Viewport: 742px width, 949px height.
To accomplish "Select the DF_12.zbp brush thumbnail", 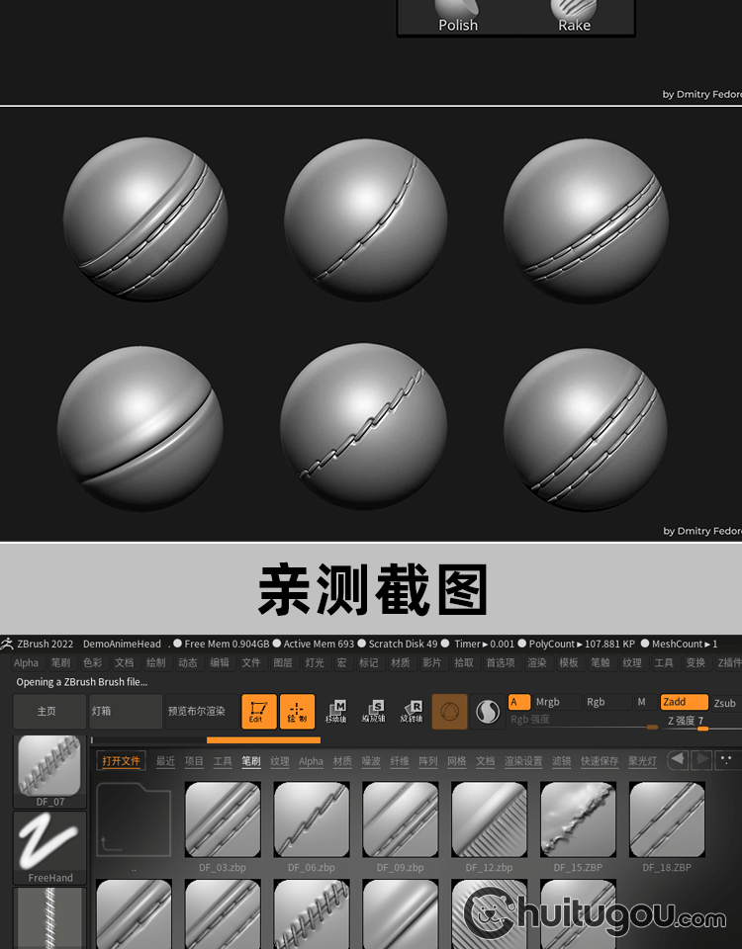I will coord(489,820).
